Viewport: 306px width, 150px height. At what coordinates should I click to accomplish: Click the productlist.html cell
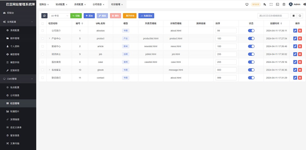click(x=151, y=38)
